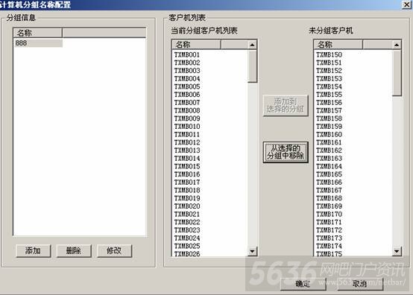This screenshot has width=413, height=295.
Task: Select client TXMB010
Action: click(187, 127)
